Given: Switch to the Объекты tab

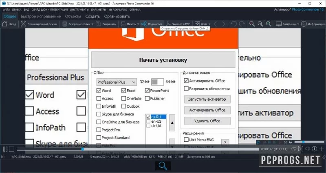Looking at the screenshot, I should [x=73, y=16].
